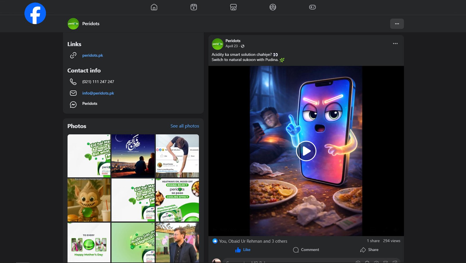Screen dimensions: 466x263
Task: Open the Video (Reels) tab icon
Action: 194,7
